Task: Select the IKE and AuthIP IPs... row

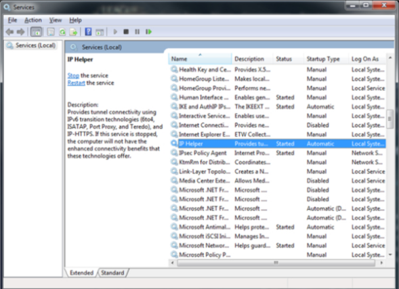Action: coord(278,107)
